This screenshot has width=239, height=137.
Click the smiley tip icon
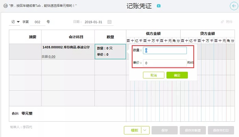pos(5,6)
